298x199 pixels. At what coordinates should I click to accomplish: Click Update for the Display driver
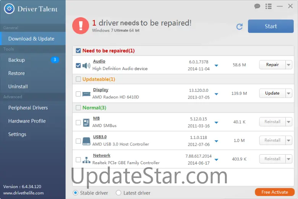pos(272,93)
